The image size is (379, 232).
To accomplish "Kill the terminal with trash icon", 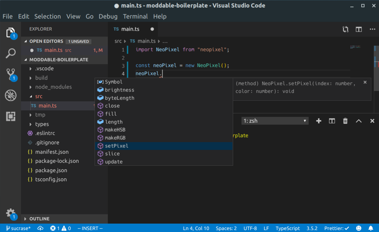I will 345,121.
